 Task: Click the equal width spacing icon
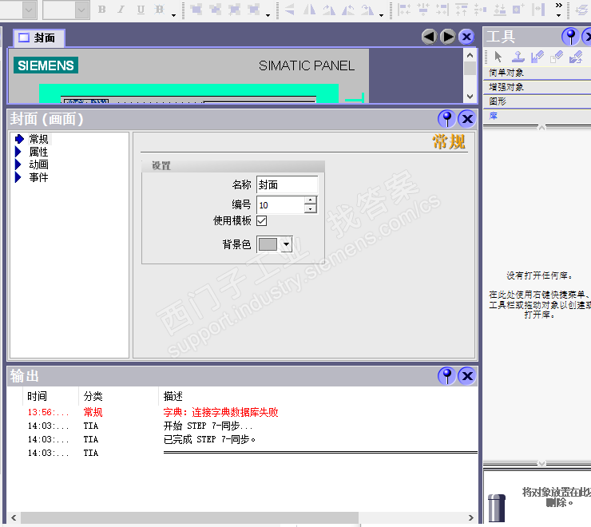pos(538,10)
